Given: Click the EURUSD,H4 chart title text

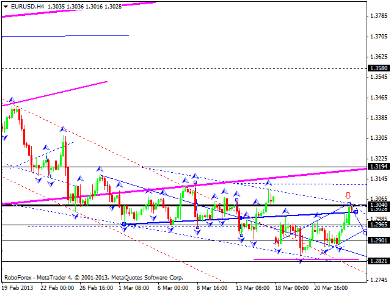Looking at the screenshot, I should tap(27, 5).
